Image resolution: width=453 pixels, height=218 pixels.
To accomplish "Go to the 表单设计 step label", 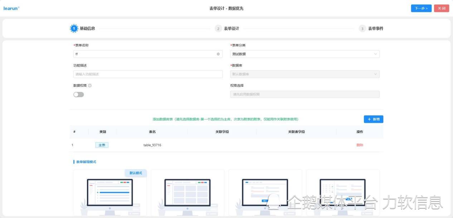I will point(232,29).
